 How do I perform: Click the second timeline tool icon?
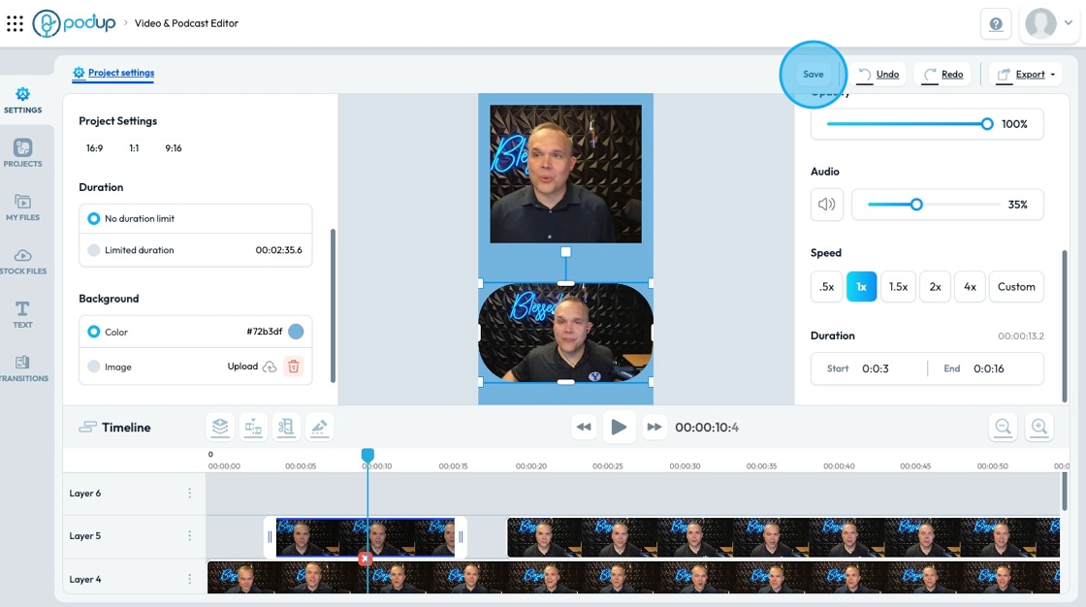point(253,427)
